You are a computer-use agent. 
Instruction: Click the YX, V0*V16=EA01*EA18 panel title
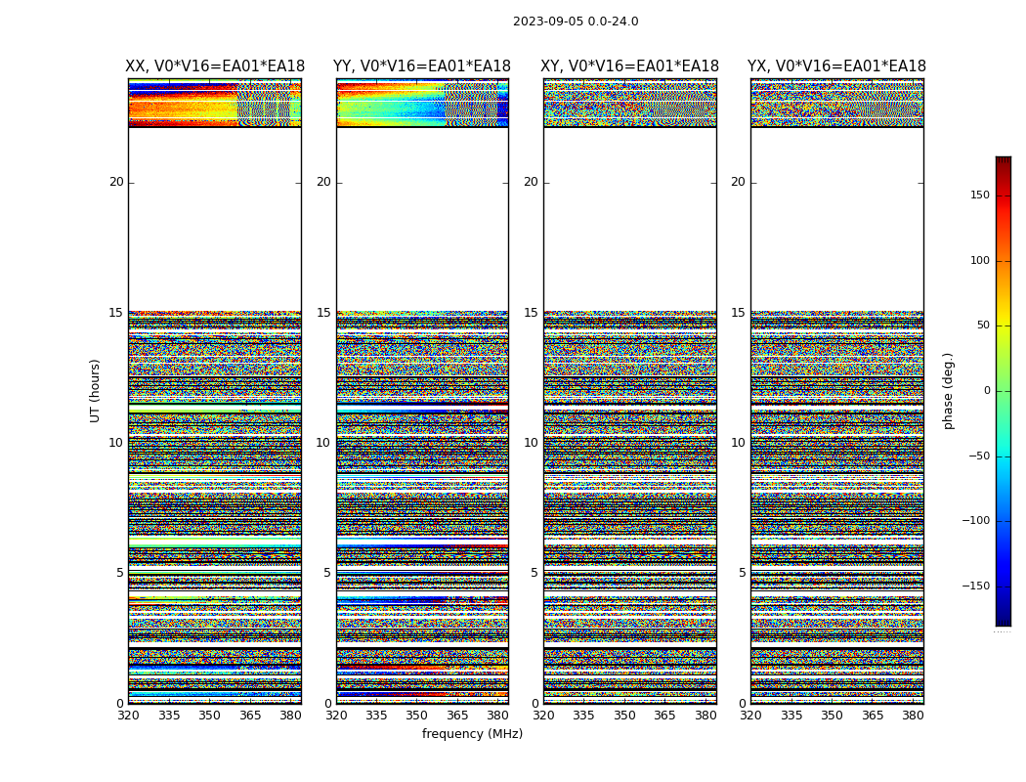point(836,66)
